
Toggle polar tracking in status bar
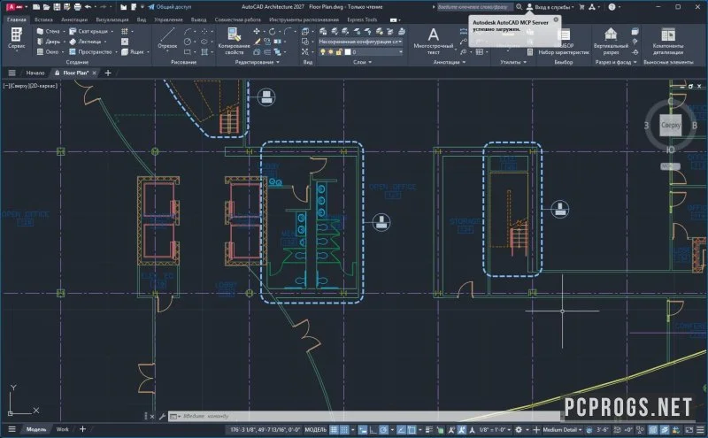383,429
